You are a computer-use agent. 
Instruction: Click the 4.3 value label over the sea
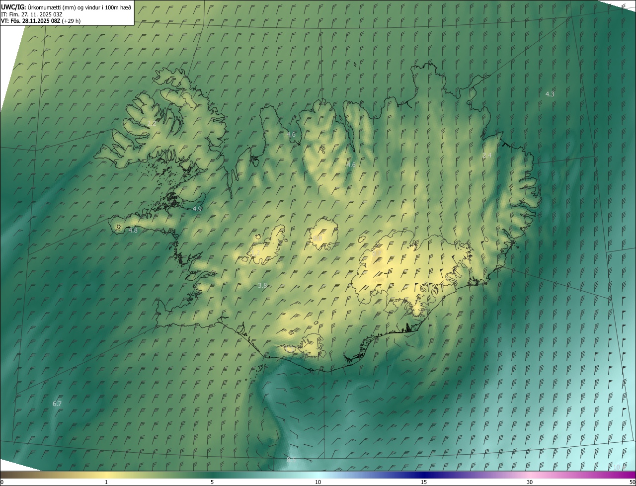pos(550,94)
